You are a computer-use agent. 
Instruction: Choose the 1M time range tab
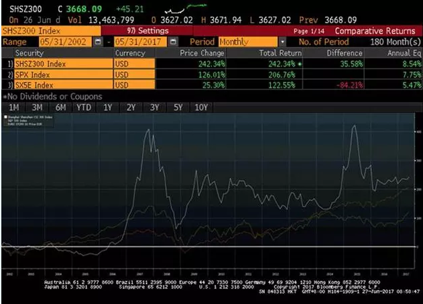pyautogui.click(x=14, y=107)
